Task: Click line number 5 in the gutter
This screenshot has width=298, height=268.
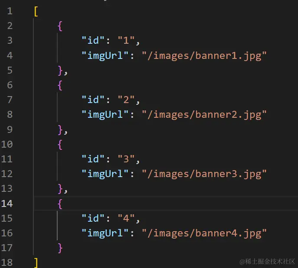Action: [x=10, y=71]
